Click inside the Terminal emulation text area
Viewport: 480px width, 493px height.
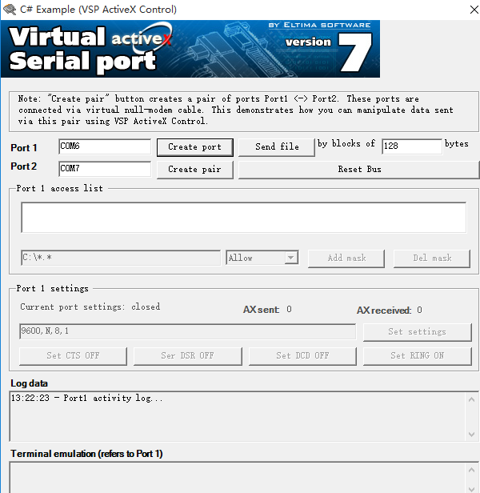(238, 478)
